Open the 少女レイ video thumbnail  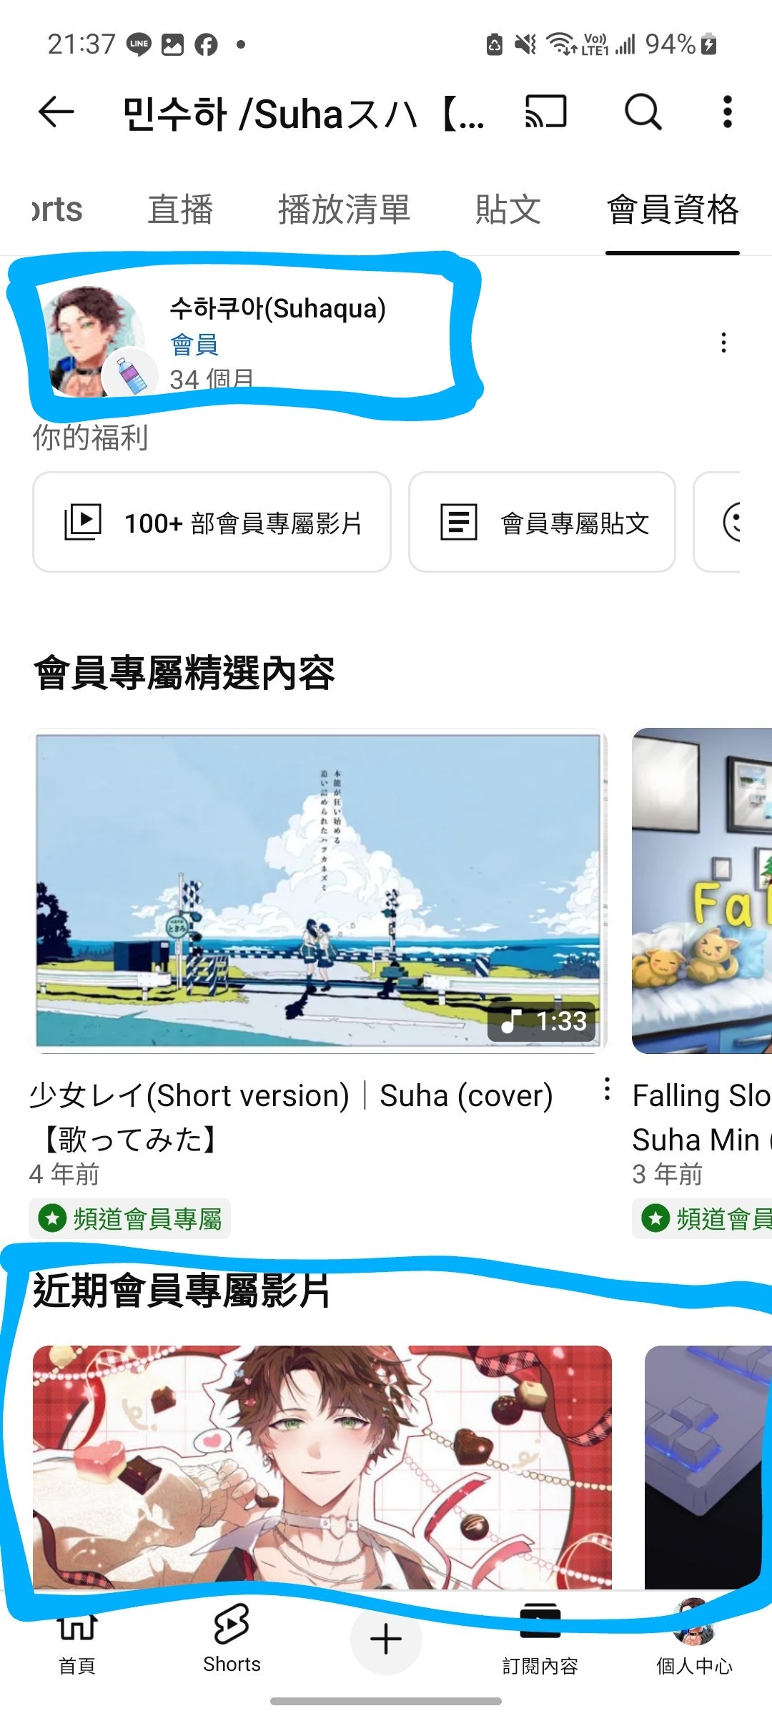(318, 891)
